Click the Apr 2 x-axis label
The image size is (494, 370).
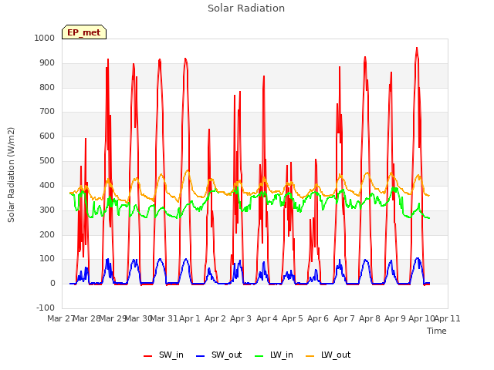(215, 318)
